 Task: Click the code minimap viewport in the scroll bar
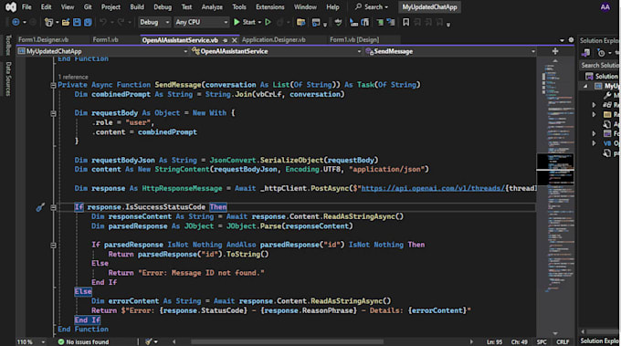click(x=555, y=170)
